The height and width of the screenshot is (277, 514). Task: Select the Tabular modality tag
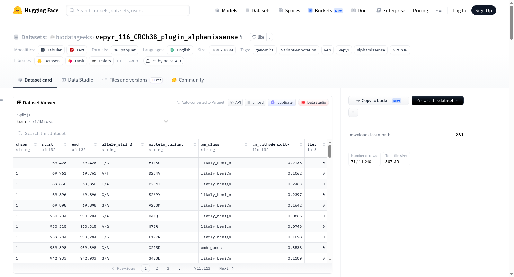pyautogui.click(x=51, y=50)
